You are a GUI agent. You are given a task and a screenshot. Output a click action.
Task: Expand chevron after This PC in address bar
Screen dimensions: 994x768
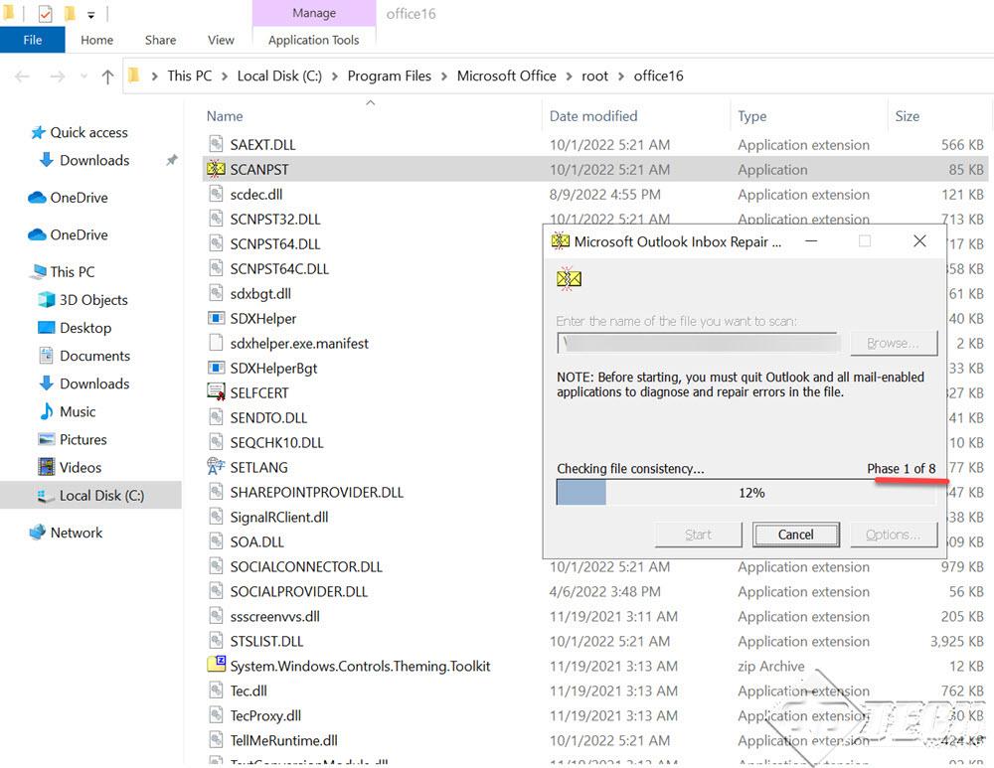point(225,77)
